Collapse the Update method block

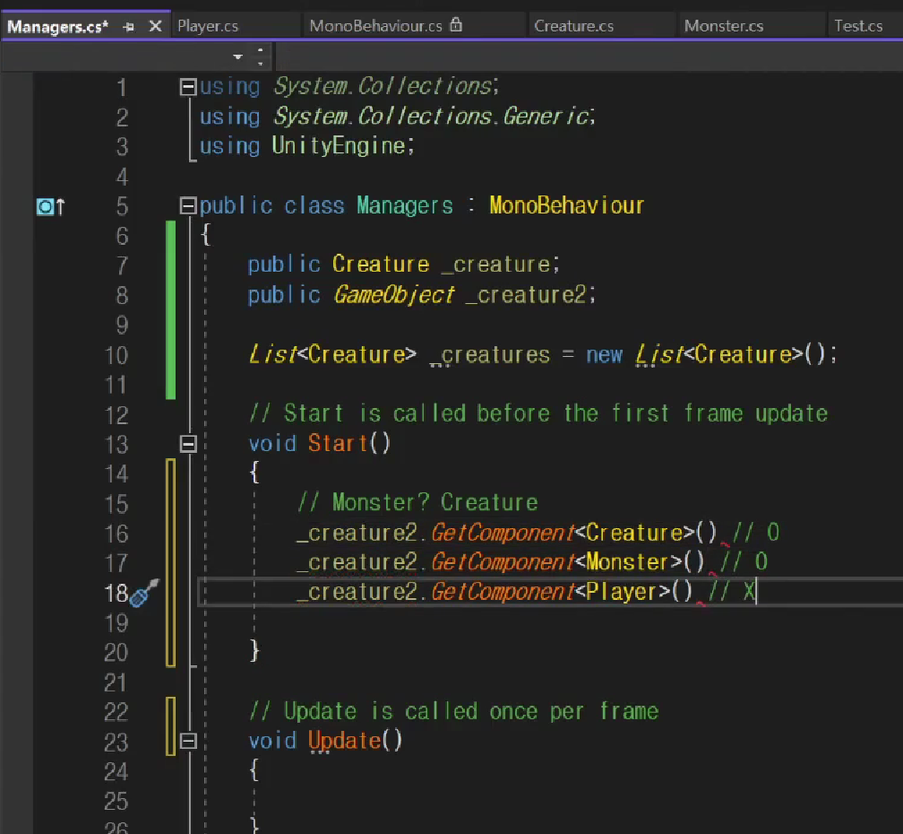pos(188,741)
